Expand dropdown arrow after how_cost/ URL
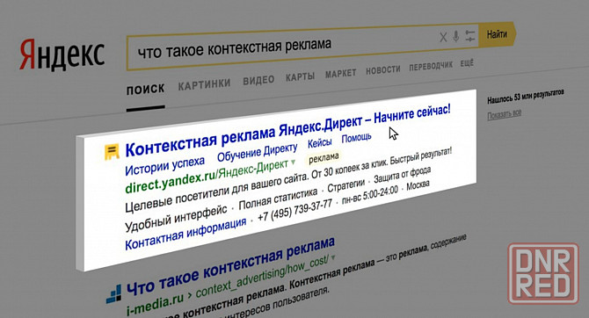Viewport: 589px width, 318px height. [x=333, y=257]
